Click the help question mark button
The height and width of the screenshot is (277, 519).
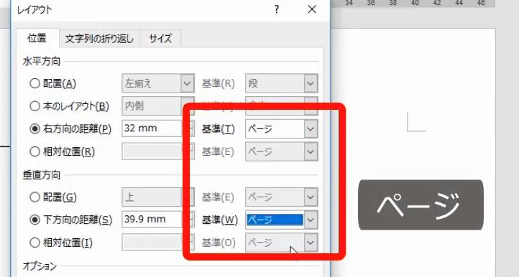coord(277,9)
